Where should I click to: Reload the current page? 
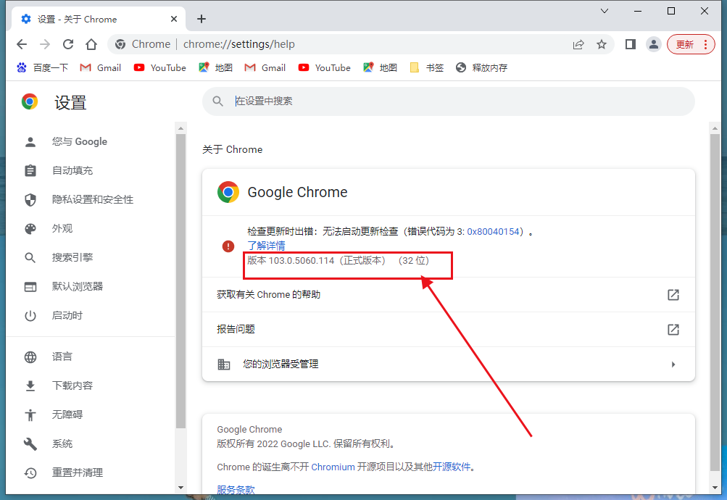coord(68,44)
